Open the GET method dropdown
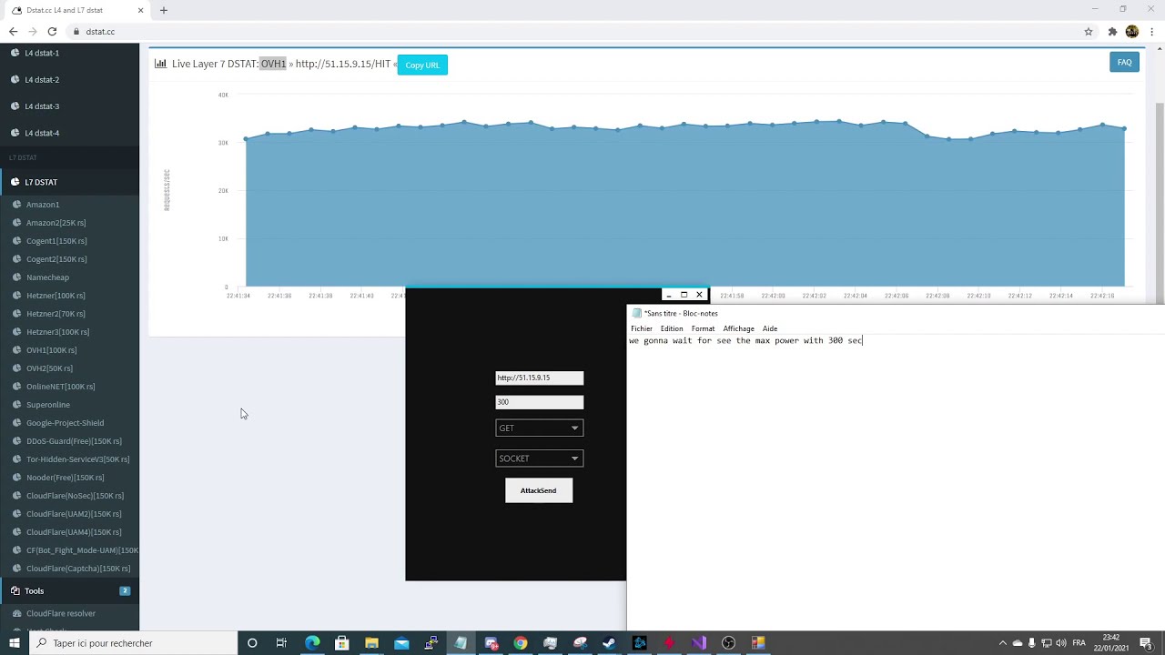The image size is (1165, 655). (539, 428)
